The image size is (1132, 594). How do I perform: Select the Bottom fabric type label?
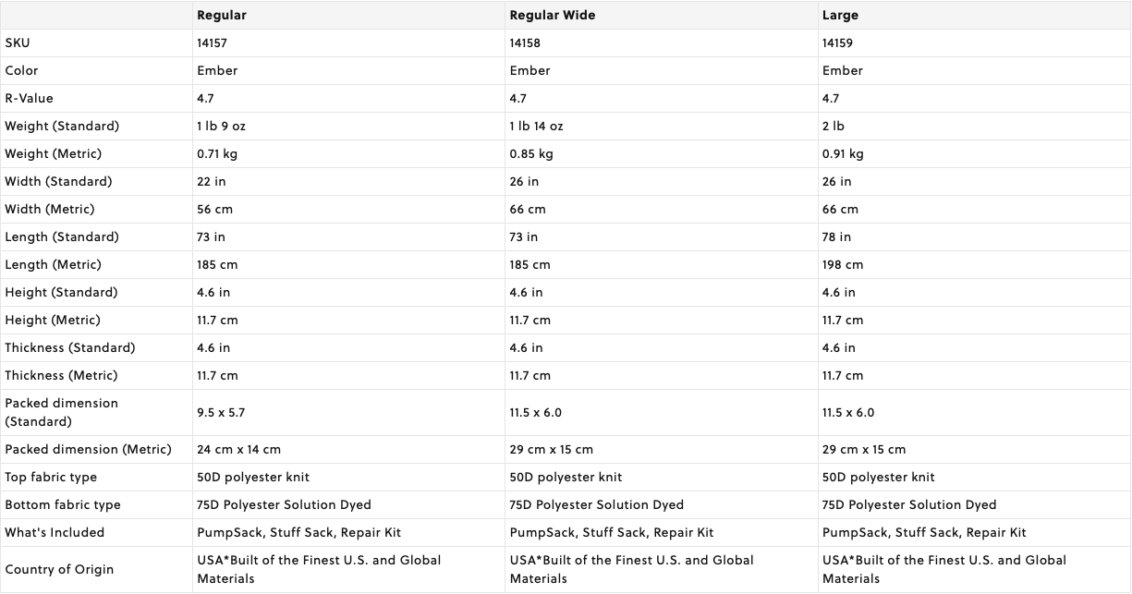coord(63,505)
